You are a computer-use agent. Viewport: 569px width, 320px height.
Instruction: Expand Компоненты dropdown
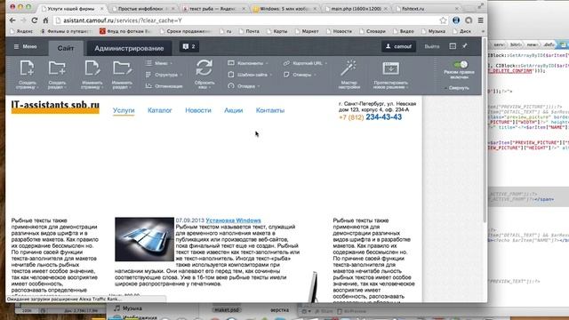[248, 63]
